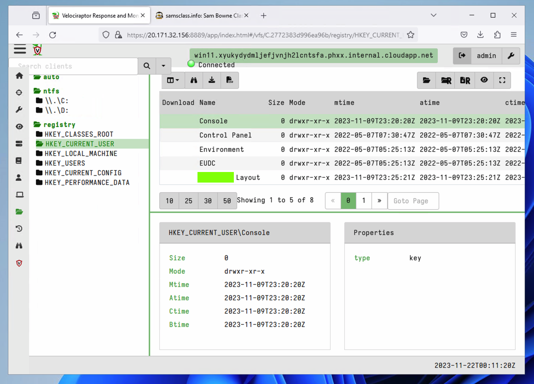Image resolution: width=534 pixels, height=384 pixels.
Task: Click the download table icon
Action: click(x=212, y=80)
